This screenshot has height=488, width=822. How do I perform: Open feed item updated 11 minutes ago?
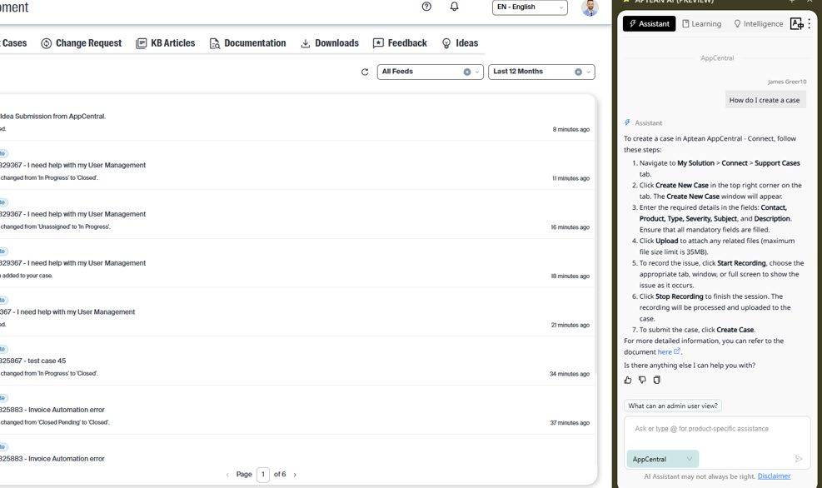click(296, 166)
